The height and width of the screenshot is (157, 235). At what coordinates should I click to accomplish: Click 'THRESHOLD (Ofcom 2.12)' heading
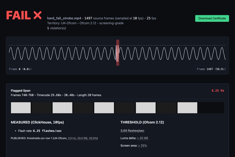click(x=142, y=122)
